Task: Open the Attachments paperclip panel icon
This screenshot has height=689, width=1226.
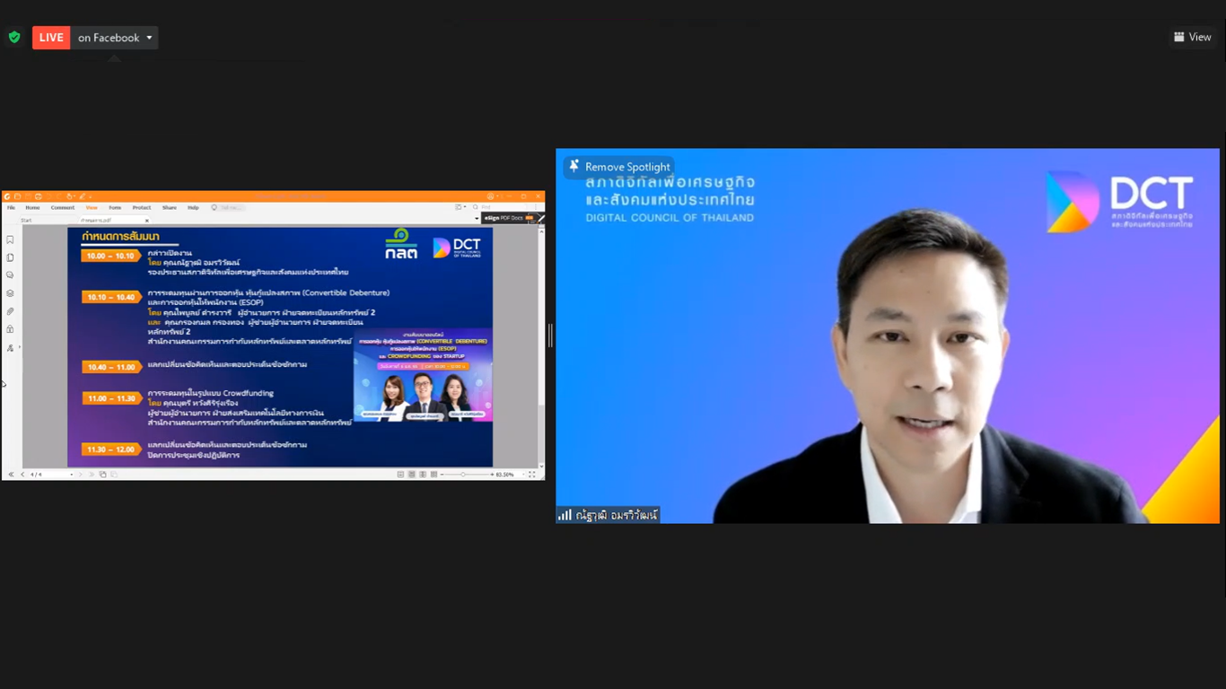Action: pyautogui.click(x=10, y=311)
